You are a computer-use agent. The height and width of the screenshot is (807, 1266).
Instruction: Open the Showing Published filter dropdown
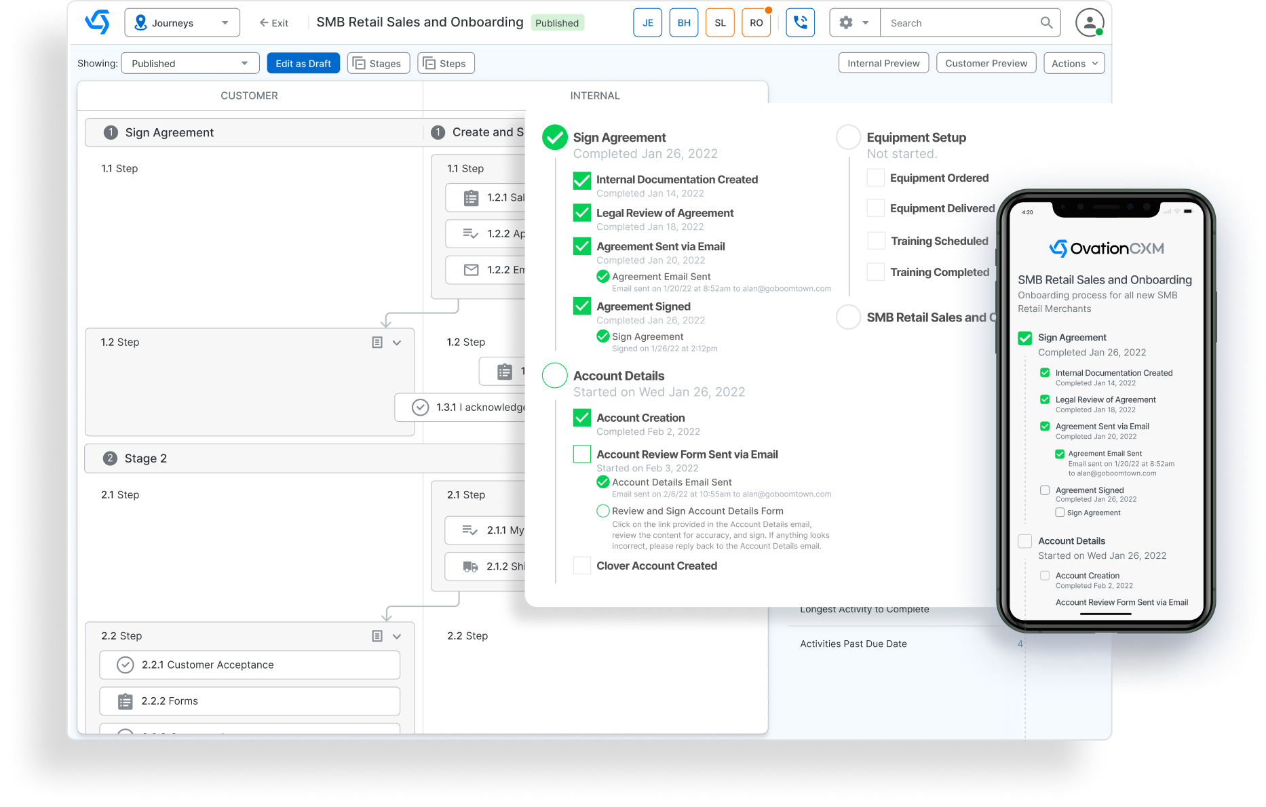190,63
